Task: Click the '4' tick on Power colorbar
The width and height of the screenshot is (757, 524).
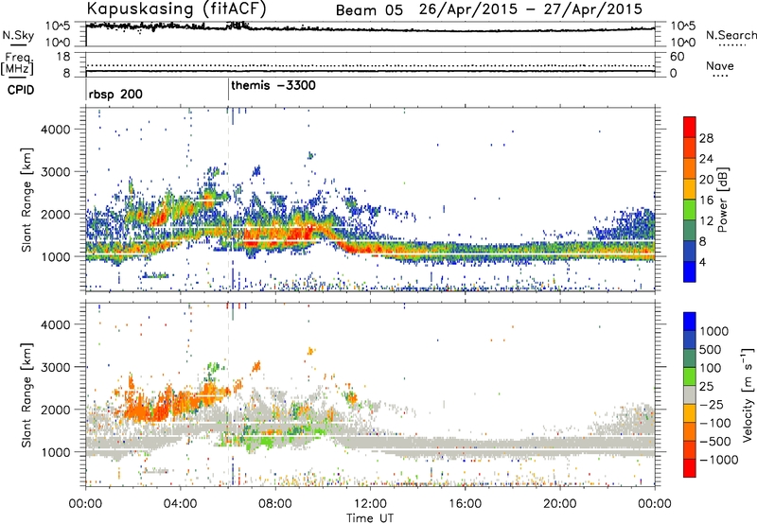Action: pos(703,263)
